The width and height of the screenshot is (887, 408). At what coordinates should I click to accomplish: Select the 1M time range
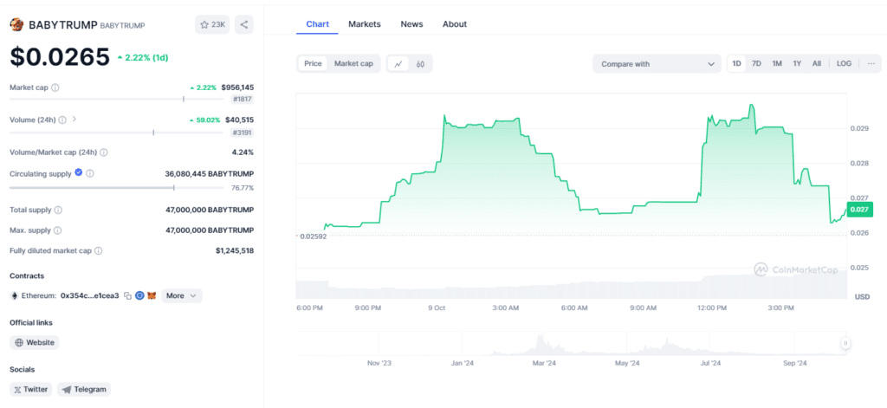[x=777, y=63]
